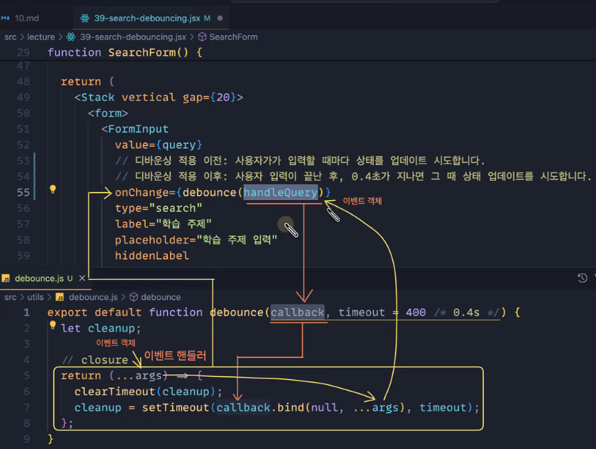Switch to the 10.md editor tab
The image size is (596, 449).
27,19
